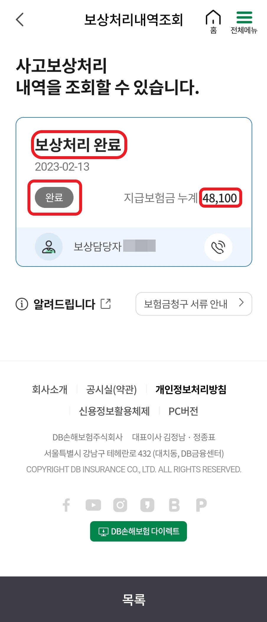Open the Instagram icon in the footer
Viewport: 267px width, 622px height.
120,505
